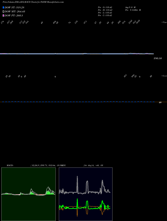
Task: Click the magenta DOW PT legend swatch
Action: click(3, 16)
